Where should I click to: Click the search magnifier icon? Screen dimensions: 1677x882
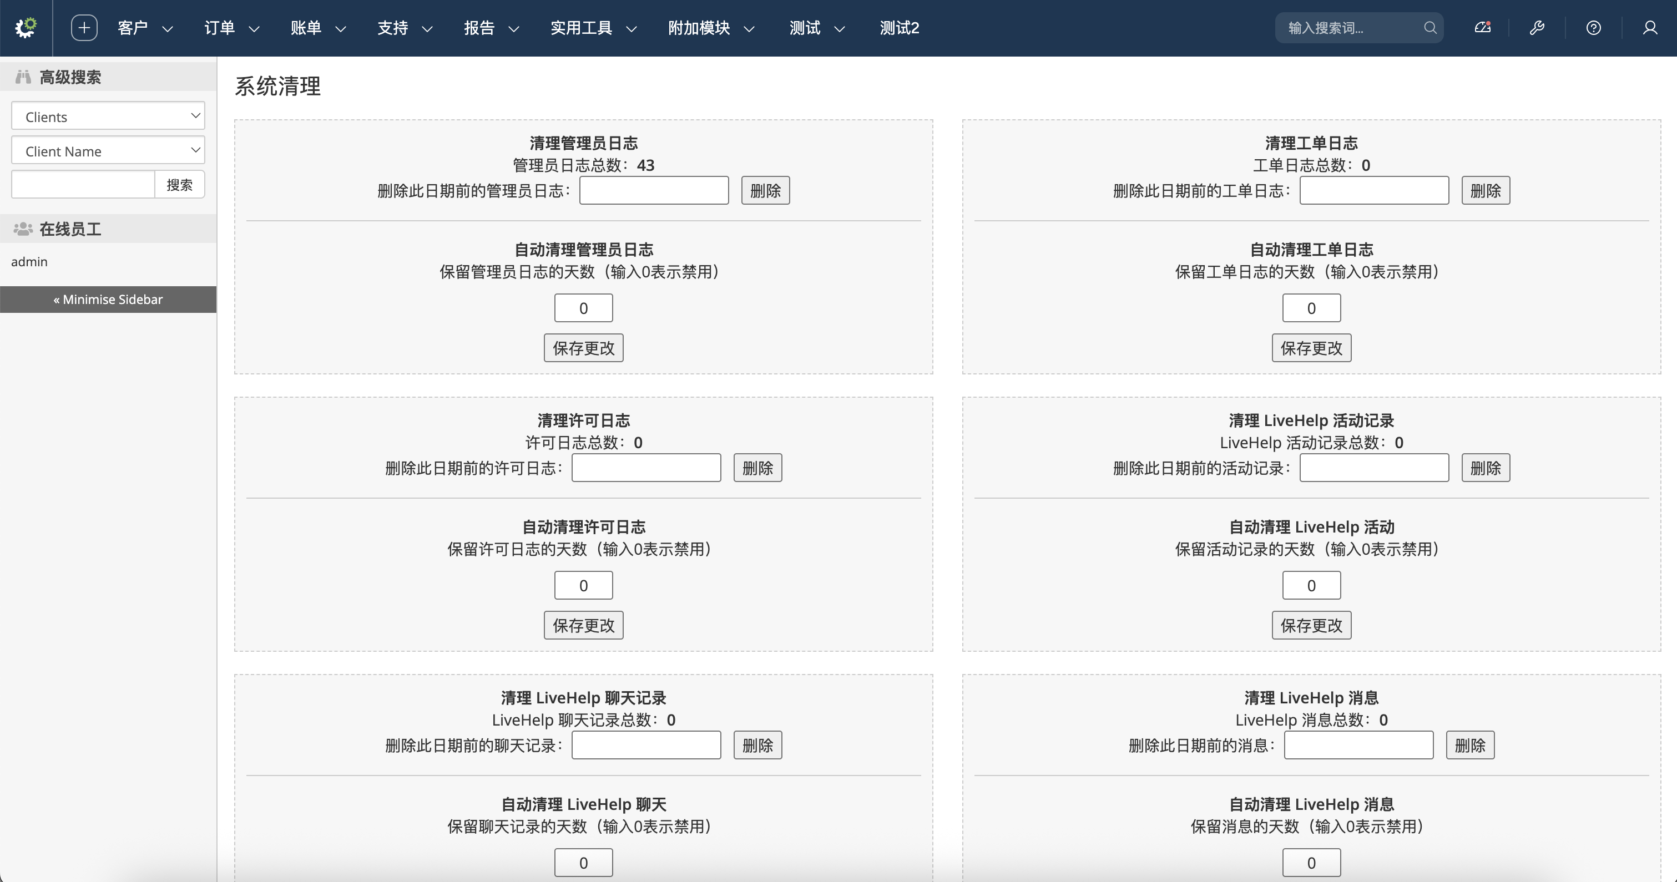tap(1430, 28)
